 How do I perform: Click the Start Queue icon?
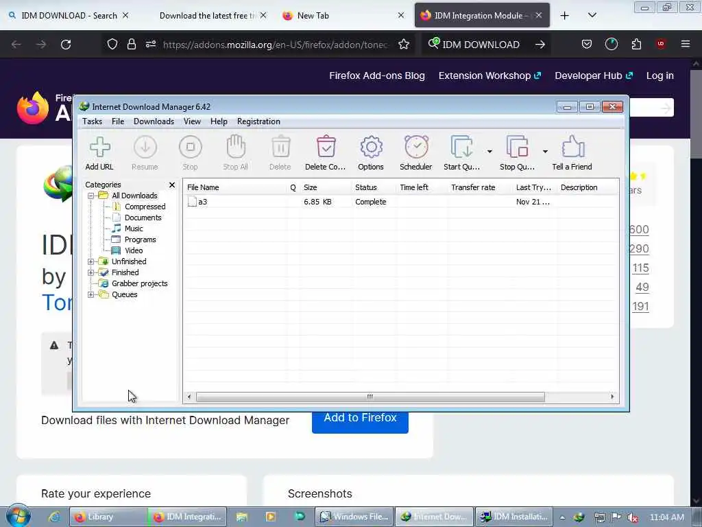pos(461,153)
